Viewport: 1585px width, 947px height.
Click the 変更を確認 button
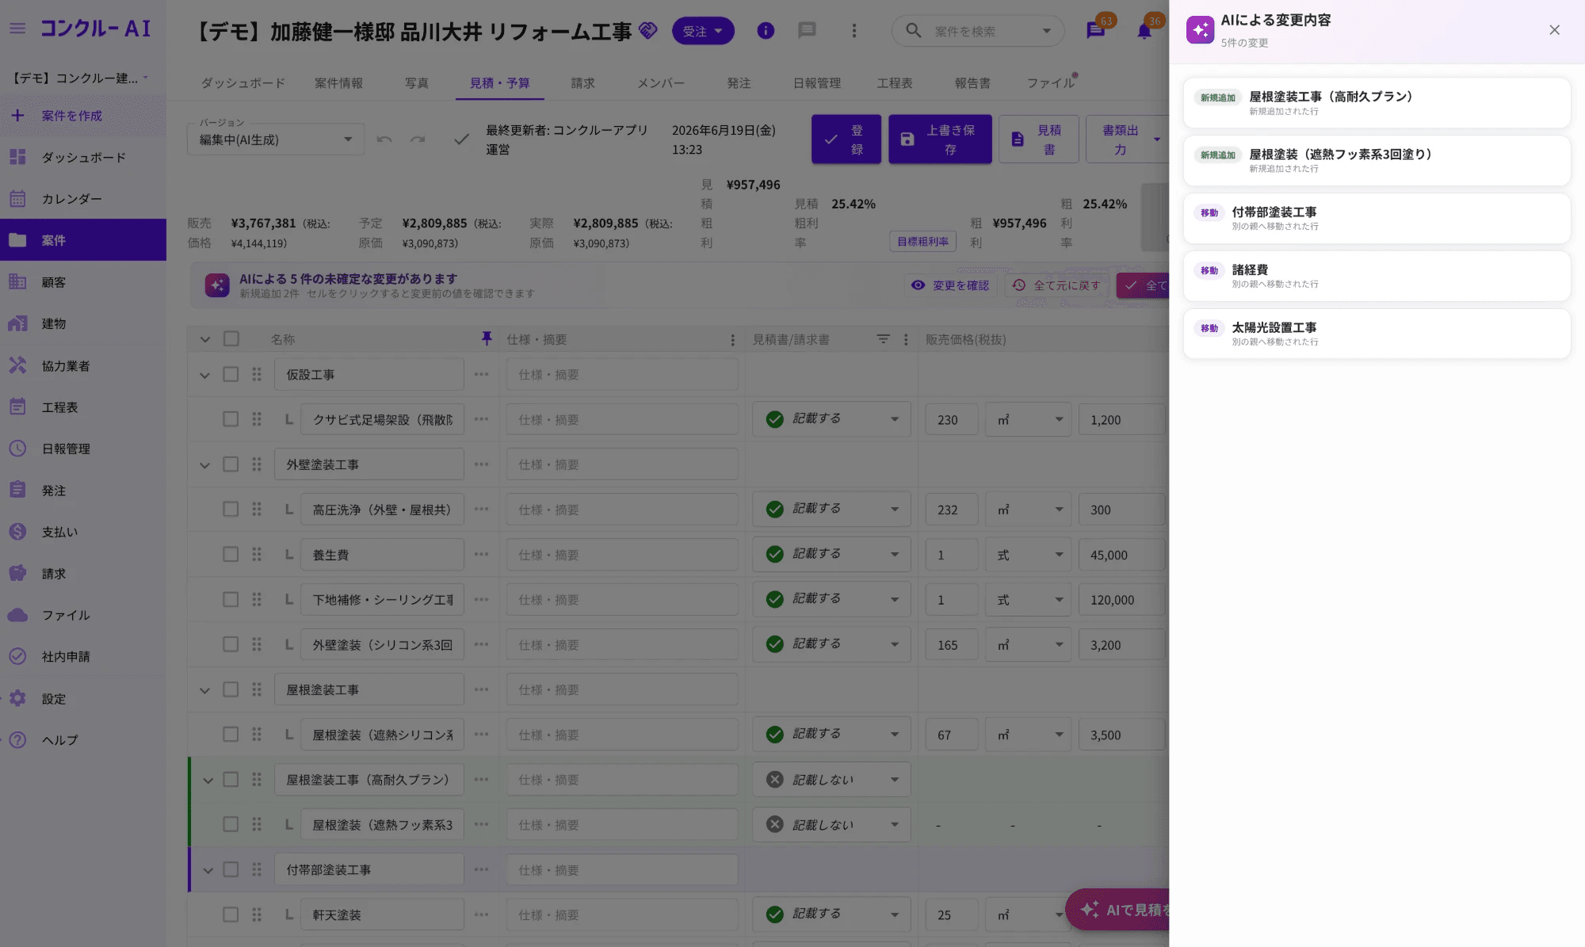950,285
